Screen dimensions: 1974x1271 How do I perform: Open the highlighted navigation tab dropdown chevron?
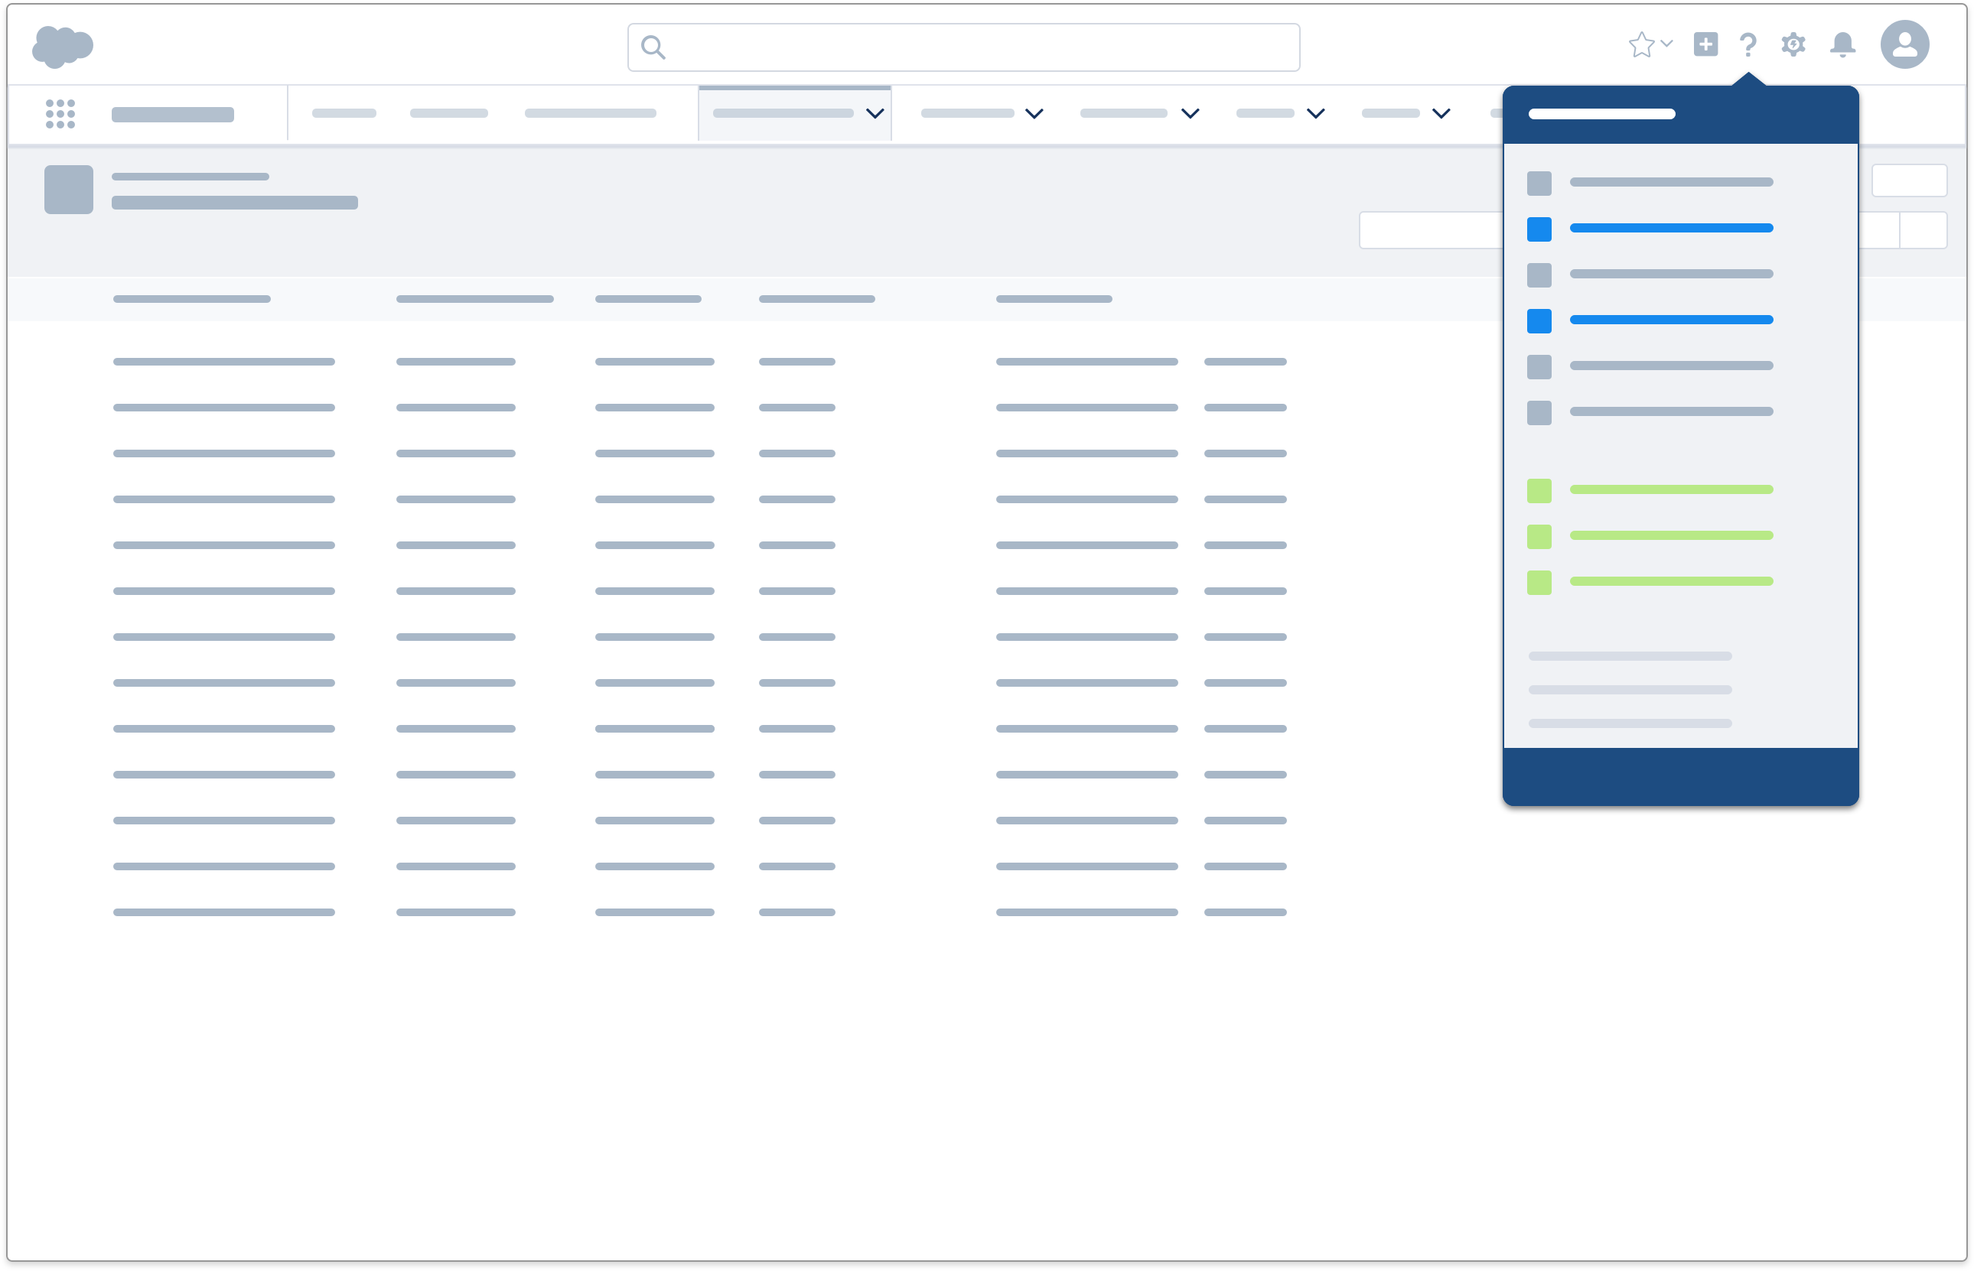[875, 113]
